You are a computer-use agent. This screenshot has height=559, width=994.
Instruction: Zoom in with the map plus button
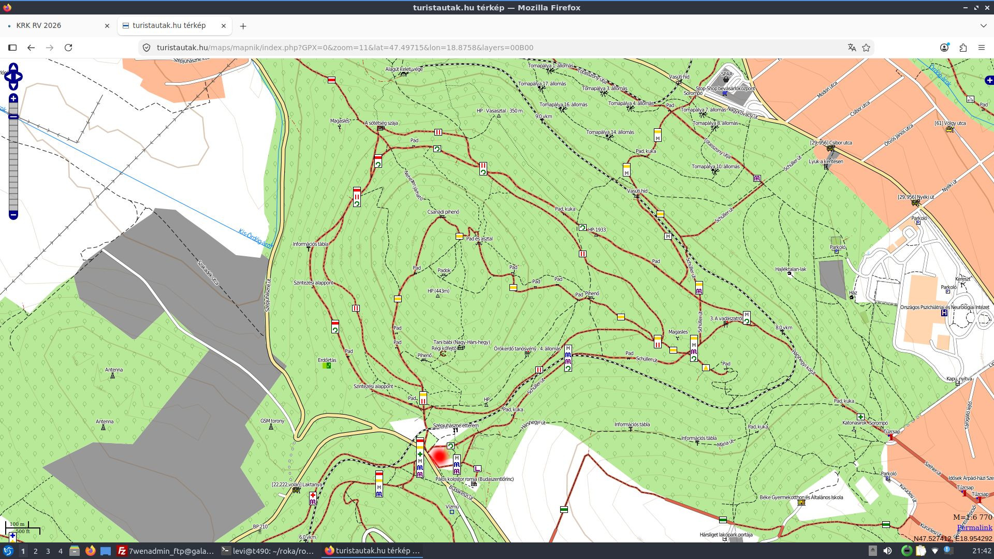pos(13,98)
